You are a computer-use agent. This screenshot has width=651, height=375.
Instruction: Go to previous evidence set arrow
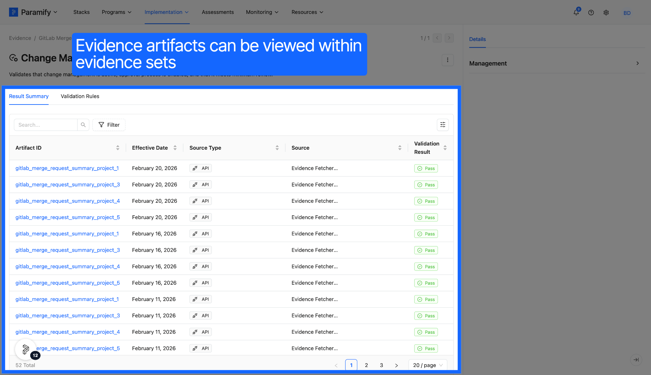437,38
